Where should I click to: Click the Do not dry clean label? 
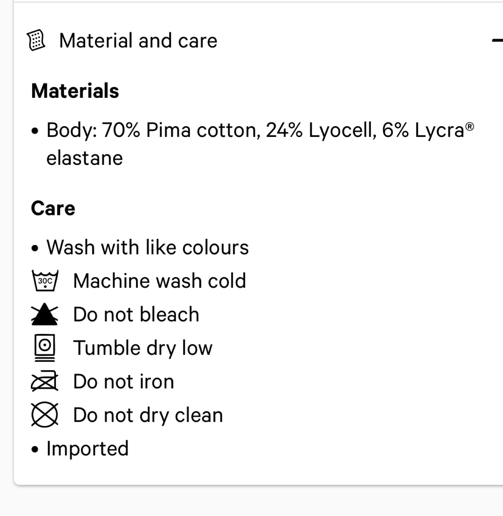pos(148,415)
